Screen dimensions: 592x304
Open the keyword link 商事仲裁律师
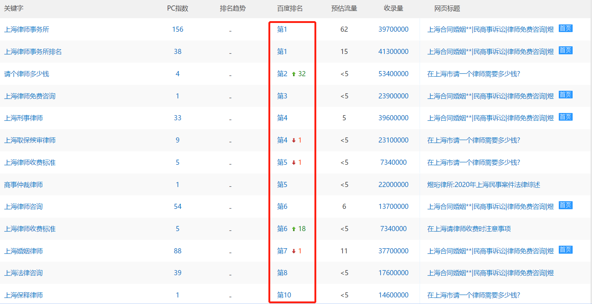coord(23,185)
